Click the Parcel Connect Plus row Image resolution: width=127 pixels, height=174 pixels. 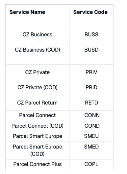click(59, 164)
